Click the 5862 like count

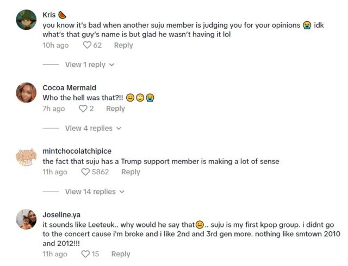coord(101,172)
